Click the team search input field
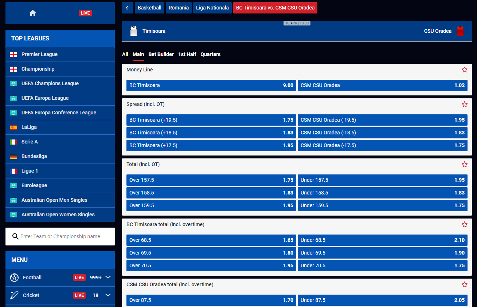Image resolution: width=477 pixels, height=307 pixels. [60, 236]
